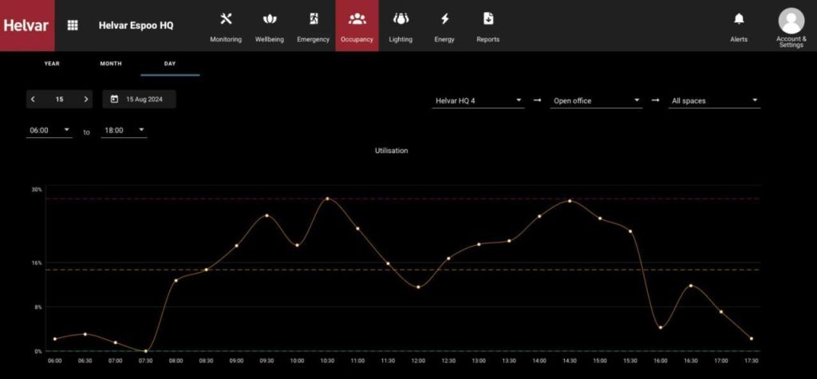Click the Helvar logo
This screenshot has width=817, height=379.
coord(26,26)
